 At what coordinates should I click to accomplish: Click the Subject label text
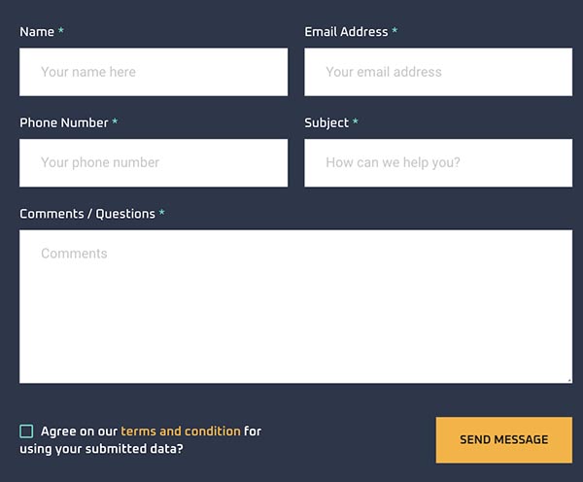[326, 123]
